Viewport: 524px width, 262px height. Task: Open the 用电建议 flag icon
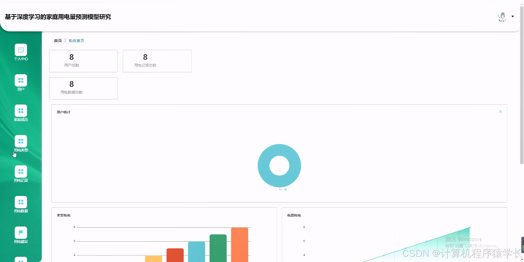point(21,233)
